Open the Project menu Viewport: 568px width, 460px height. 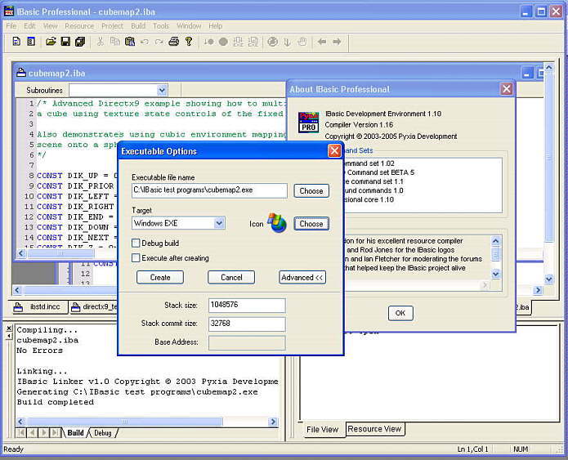(x=112, y=25)
